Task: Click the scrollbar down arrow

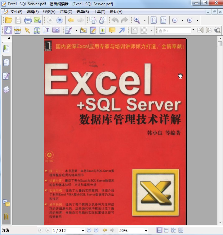Action: click(220, 223)
